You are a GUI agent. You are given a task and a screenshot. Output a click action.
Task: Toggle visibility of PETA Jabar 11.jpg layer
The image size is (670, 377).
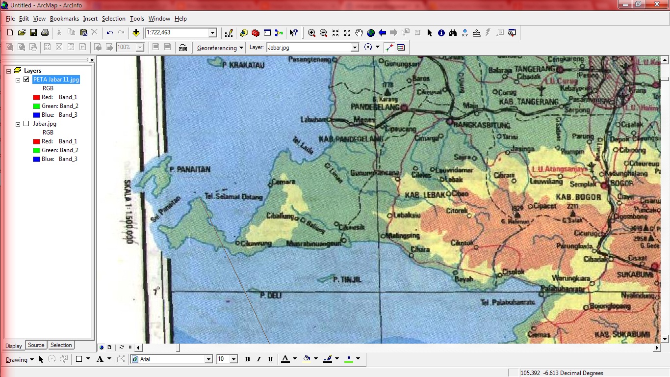point(26,79)
